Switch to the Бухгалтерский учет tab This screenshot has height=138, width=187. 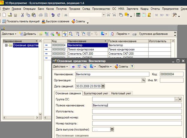tap(95, 93)
